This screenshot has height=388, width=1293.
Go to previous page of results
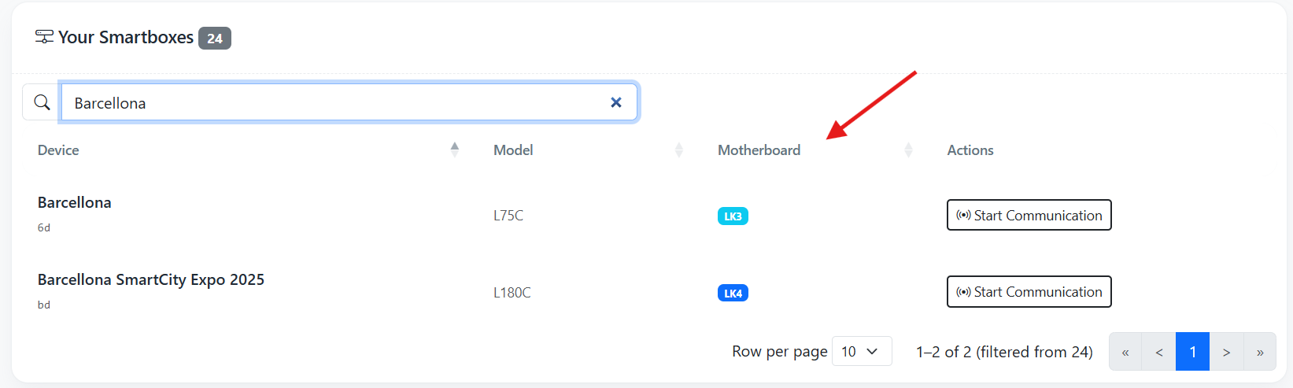(1158, 352)
